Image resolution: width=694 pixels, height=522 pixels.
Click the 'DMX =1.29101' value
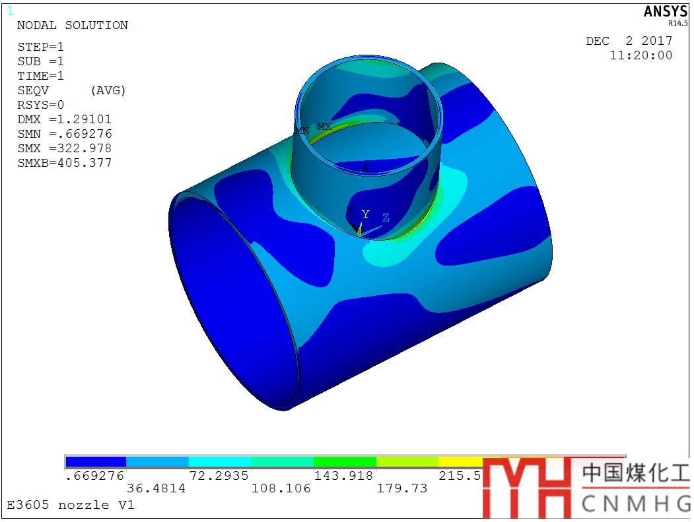65,119
